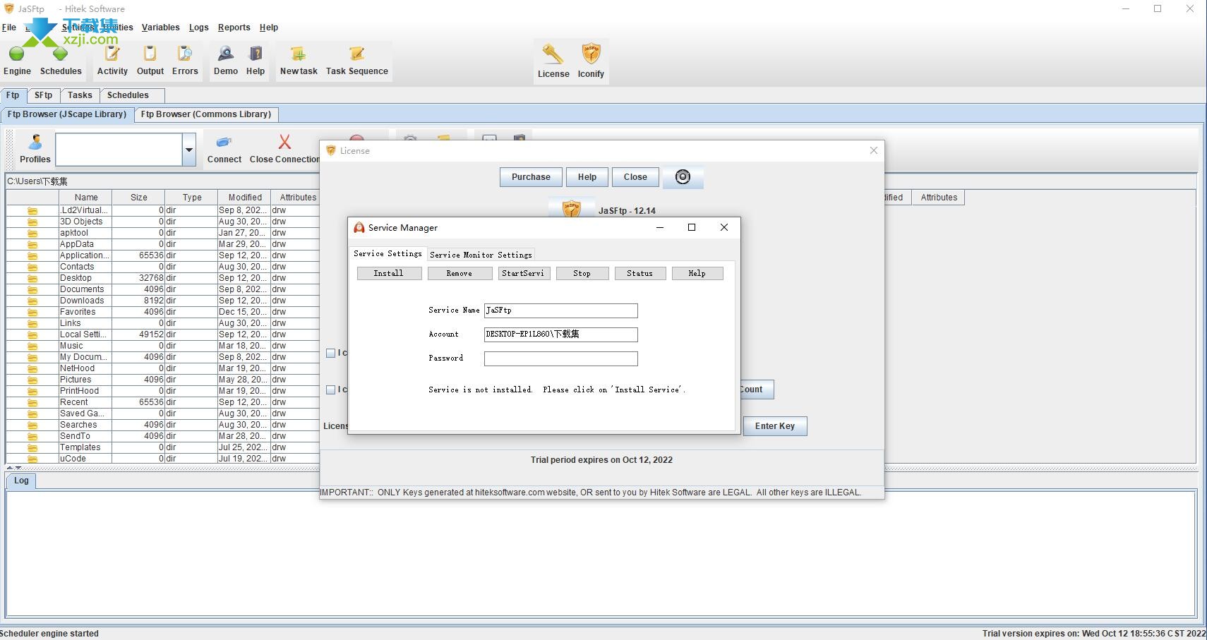Click the folder icon beside Desktop row
The height and width of the screenshot is (640, 1207).
click(32, 278)
